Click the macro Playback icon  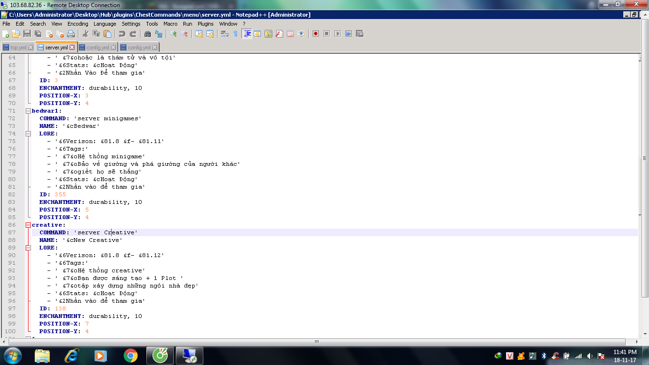pyautogui.click(x=338, y=34)
